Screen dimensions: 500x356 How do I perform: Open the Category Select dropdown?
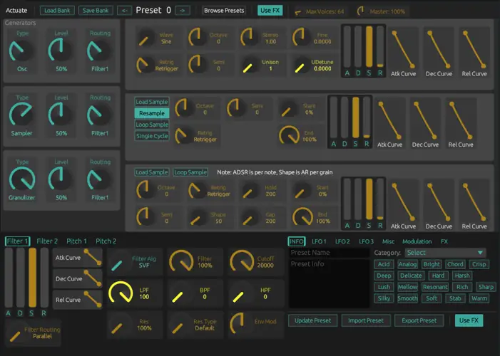(445, 253)
